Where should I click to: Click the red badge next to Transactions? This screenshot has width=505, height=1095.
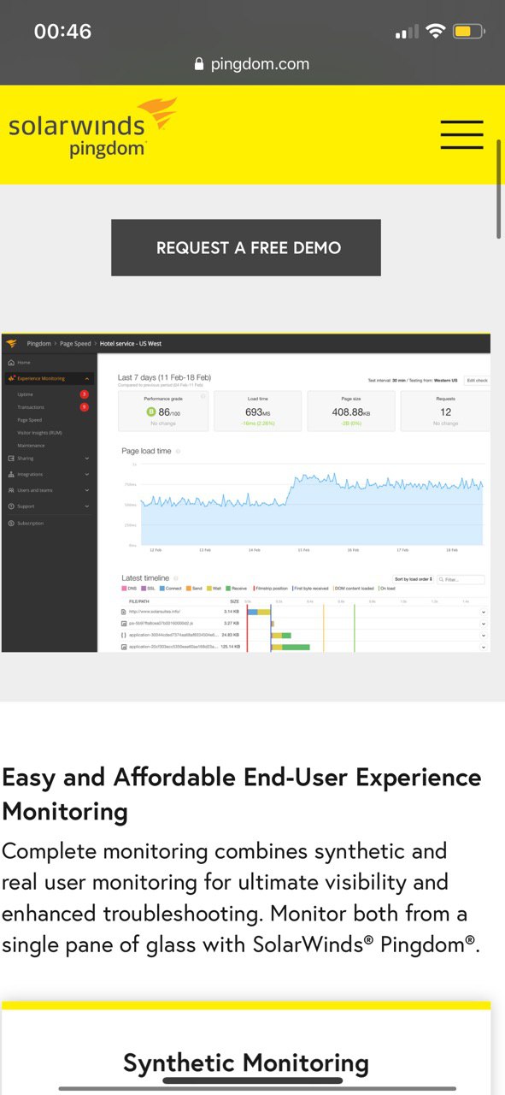pos(84,407)
